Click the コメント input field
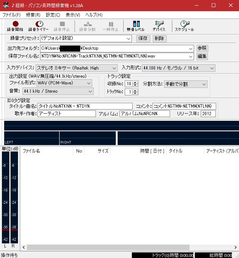This screenshot has height=258, width=239. (184, 106)
